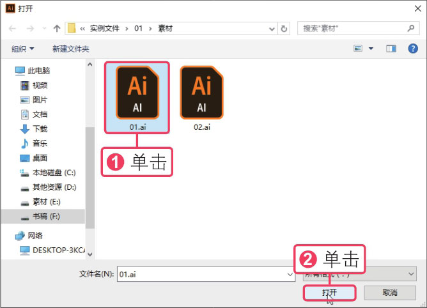The height and width of the screenshot is (308, 427).
Task: Toggle the preview pane icon
Action: (x=391, y=49)
